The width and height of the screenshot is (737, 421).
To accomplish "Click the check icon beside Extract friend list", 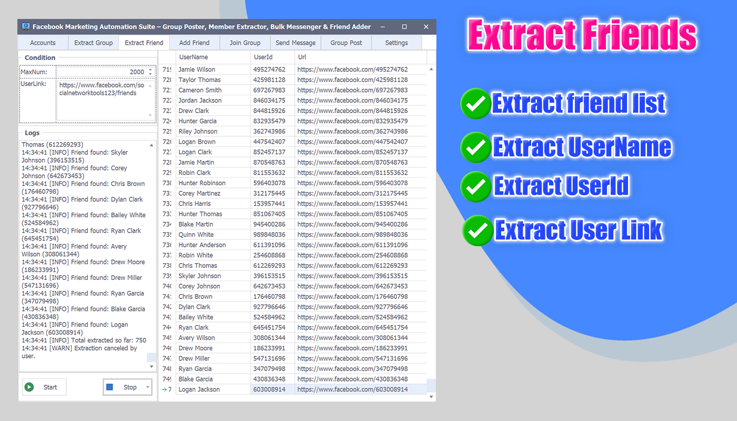I will [476, 104].
